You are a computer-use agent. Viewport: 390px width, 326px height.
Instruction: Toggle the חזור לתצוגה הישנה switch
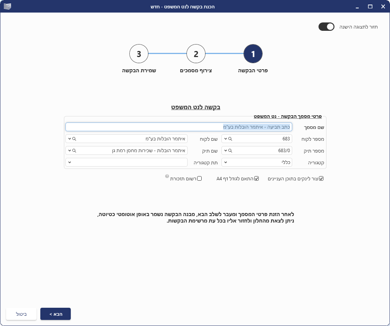326,27
